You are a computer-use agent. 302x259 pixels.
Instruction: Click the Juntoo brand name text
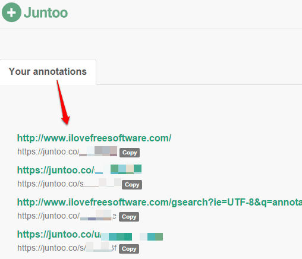tap(46, 12)
